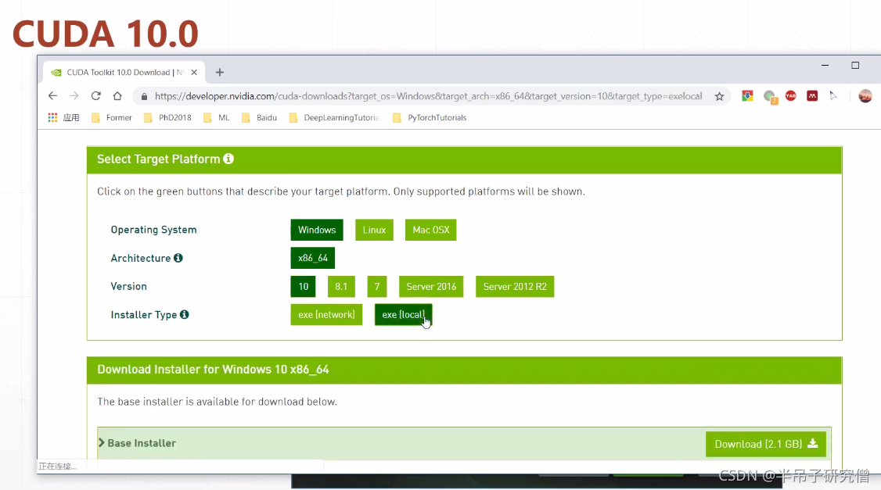The image size is (881, 490).
Task: Open the user profile avatar
Action: [x=865, y=96]
